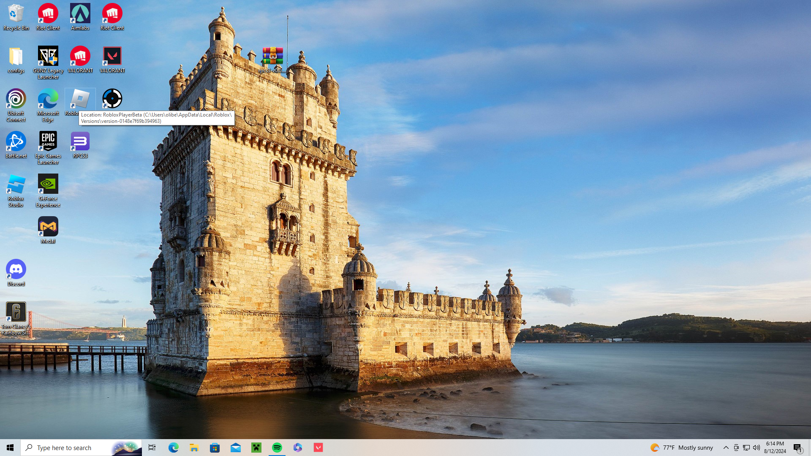Open Spotify from the taskbar

tap(277, 448)
